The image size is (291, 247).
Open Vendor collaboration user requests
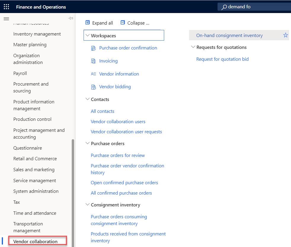(x=126, y=132)
